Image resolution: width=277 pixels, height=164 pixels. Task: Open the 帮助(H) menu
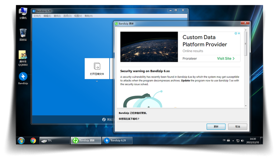tap(88, 16)
